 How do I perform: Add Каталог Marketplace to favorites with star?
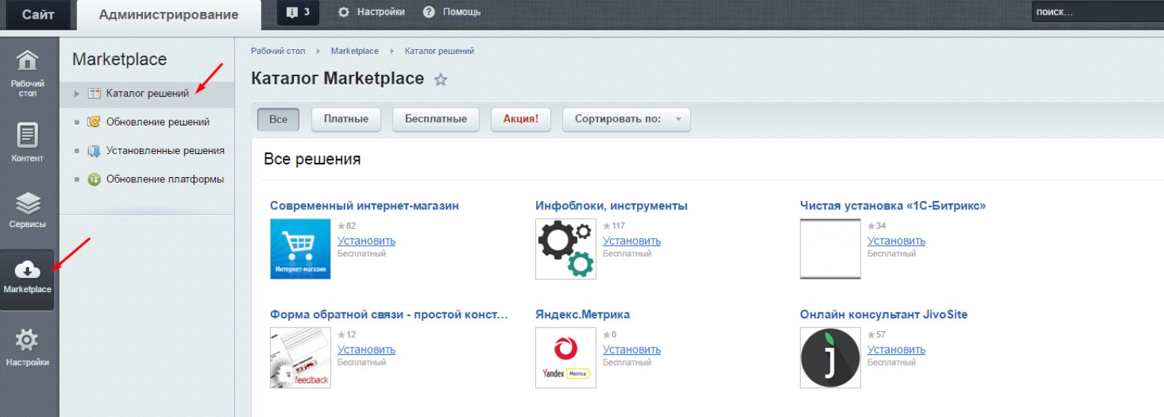click(441, 79)
